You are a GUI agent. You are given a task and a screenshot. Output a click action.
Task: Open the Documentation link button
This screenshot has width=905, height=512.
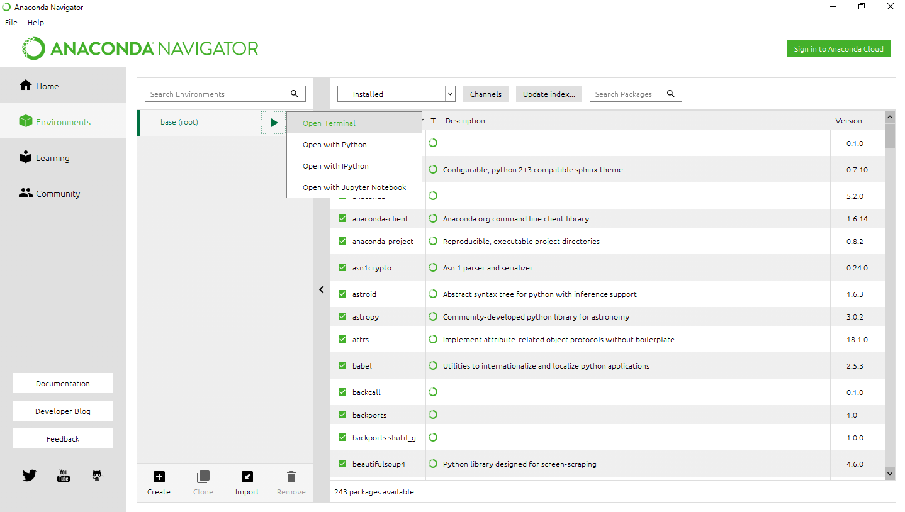point(63,383)
